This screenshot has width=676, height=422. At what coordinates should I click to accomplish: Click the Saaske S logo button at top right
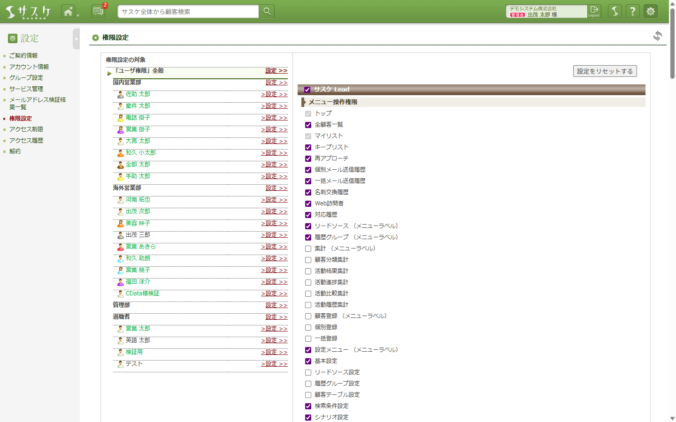tap(615, 11)
